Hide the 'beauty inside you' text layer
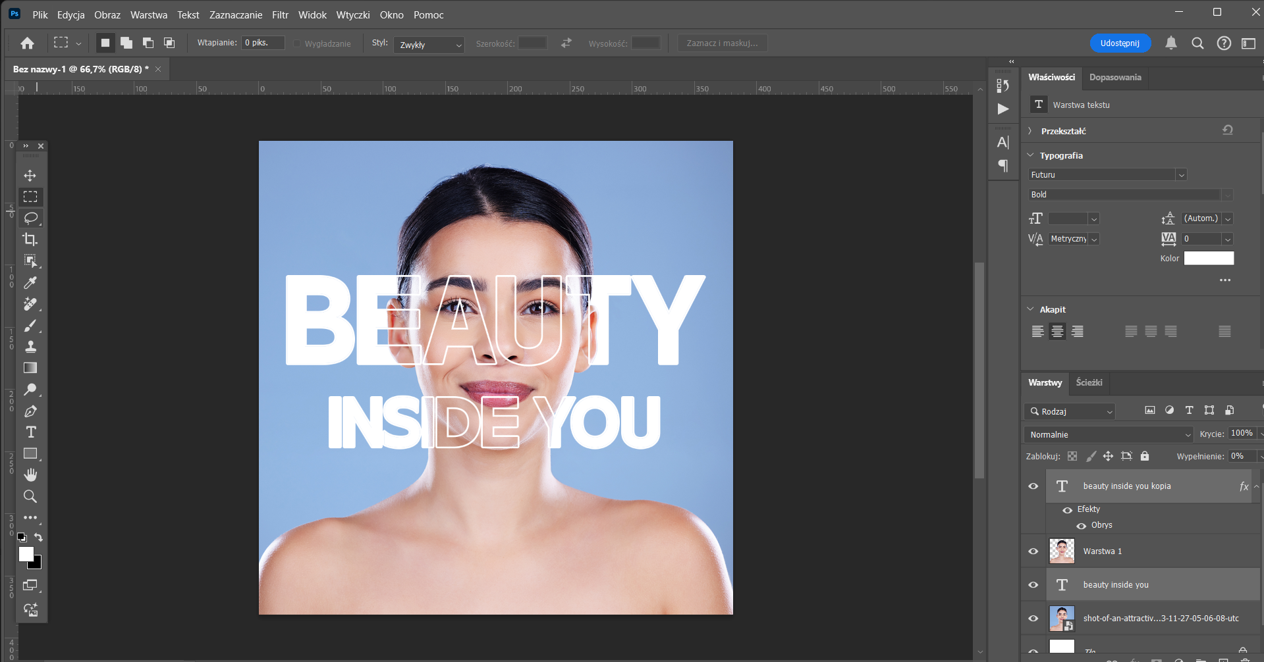This screenshot has height=662, width=1264. click(x=1033, y=585)
